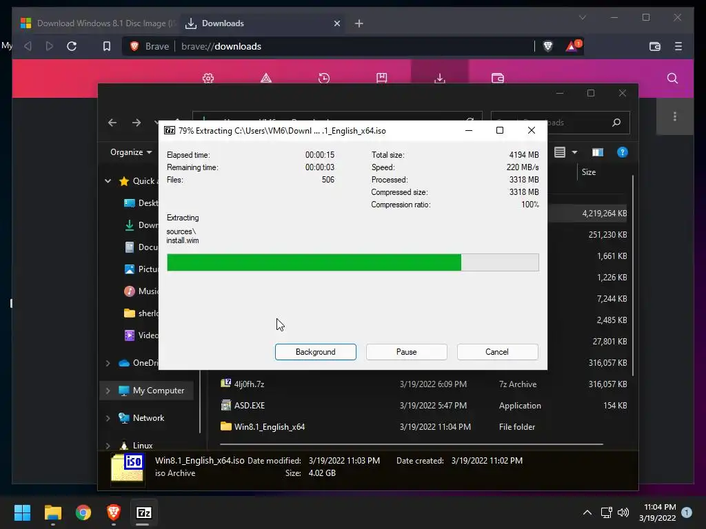Viewport: 706px width, 529px height.
Task: Open Downloads in navigation pane
Action: click(x=141, y=225)
